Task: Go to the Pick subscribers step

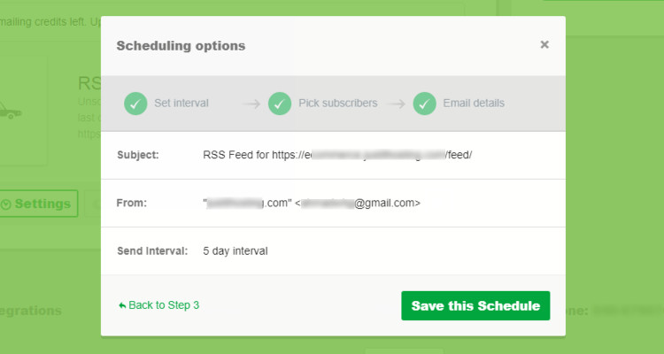Action: pos(338,103)
